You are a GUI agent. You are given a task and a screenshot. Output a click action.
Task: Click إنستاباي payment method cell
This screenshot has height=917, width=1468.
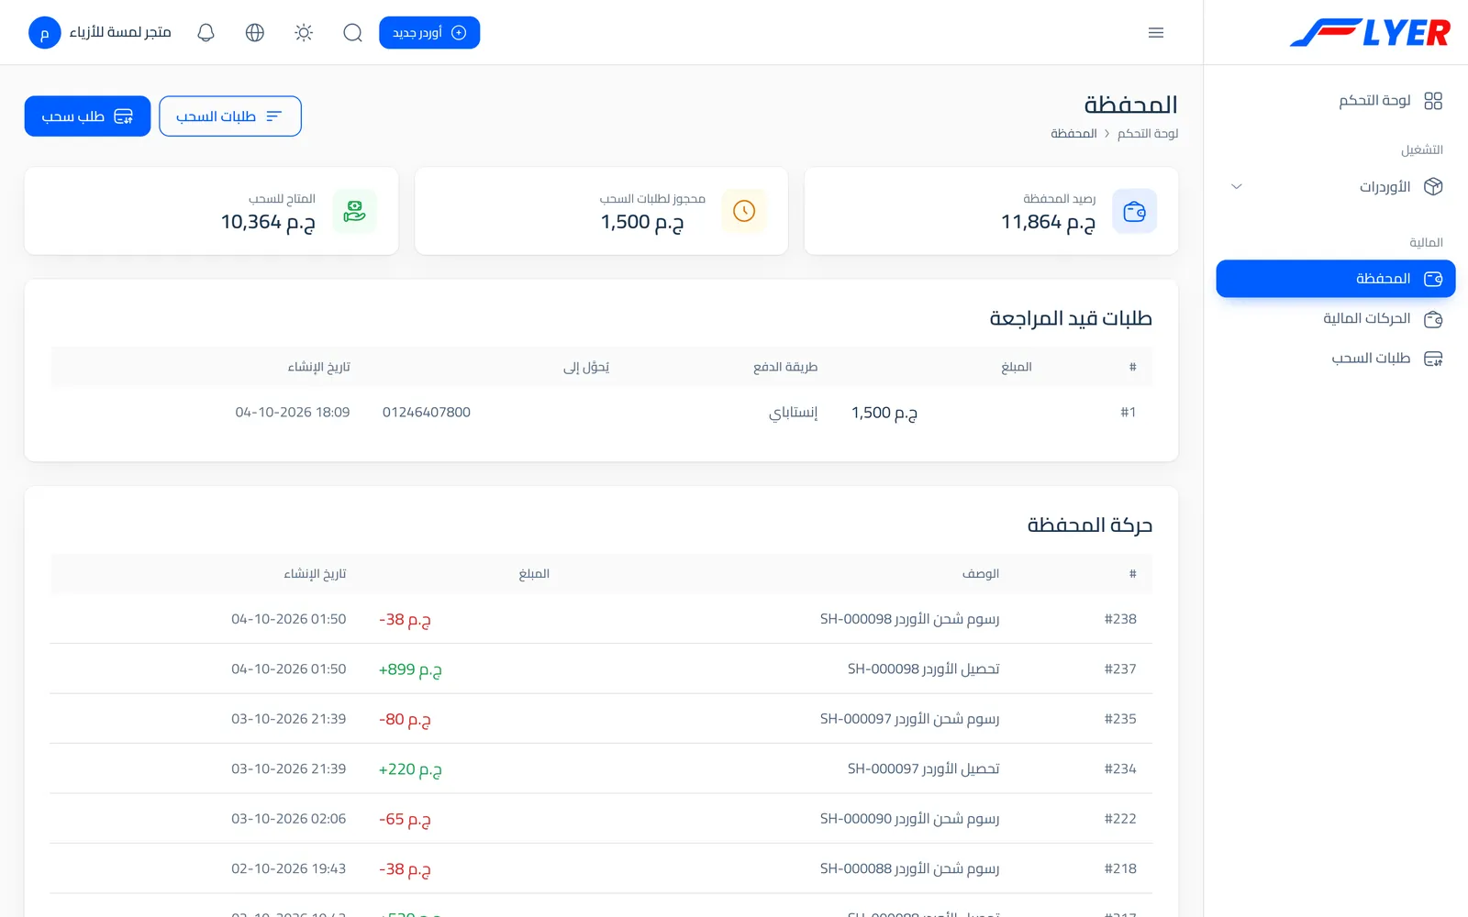click(x=793, y=413)
